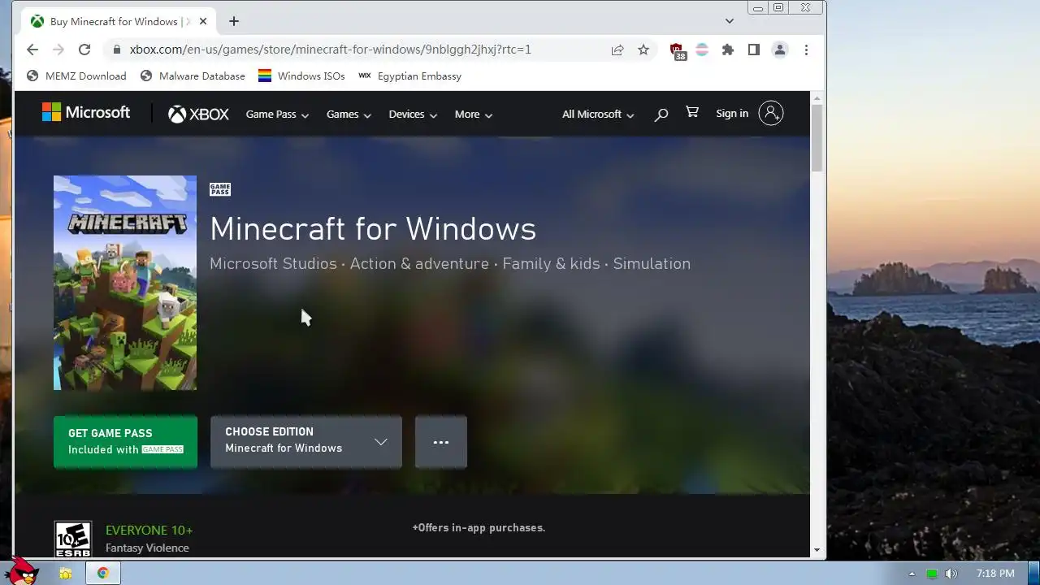The image size is (1040, 585).
Task: Open site search magnifier
Action: click(661, 115)
